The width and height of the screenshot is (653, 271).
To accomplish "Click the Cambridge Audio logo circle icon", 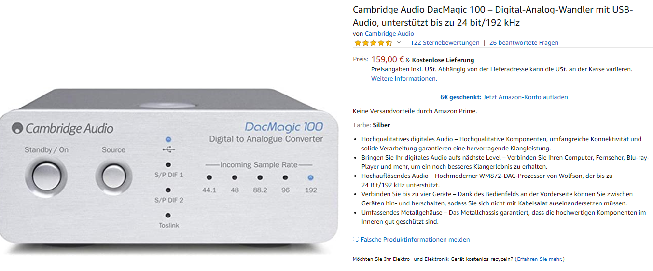I will point(17,128).
